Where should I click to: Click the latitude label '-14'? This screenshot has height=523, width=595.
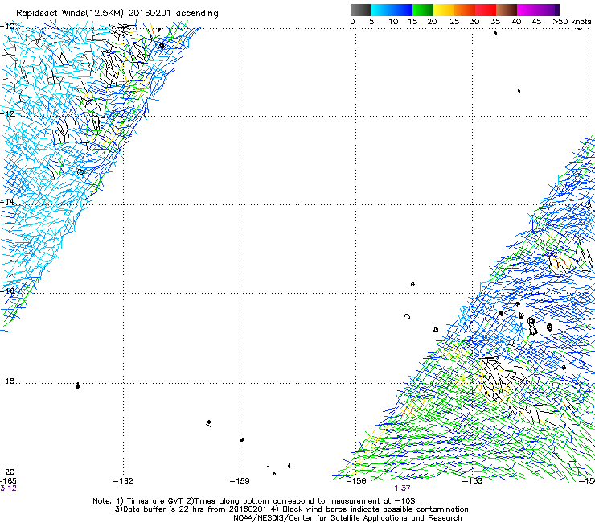click(8, 202)
